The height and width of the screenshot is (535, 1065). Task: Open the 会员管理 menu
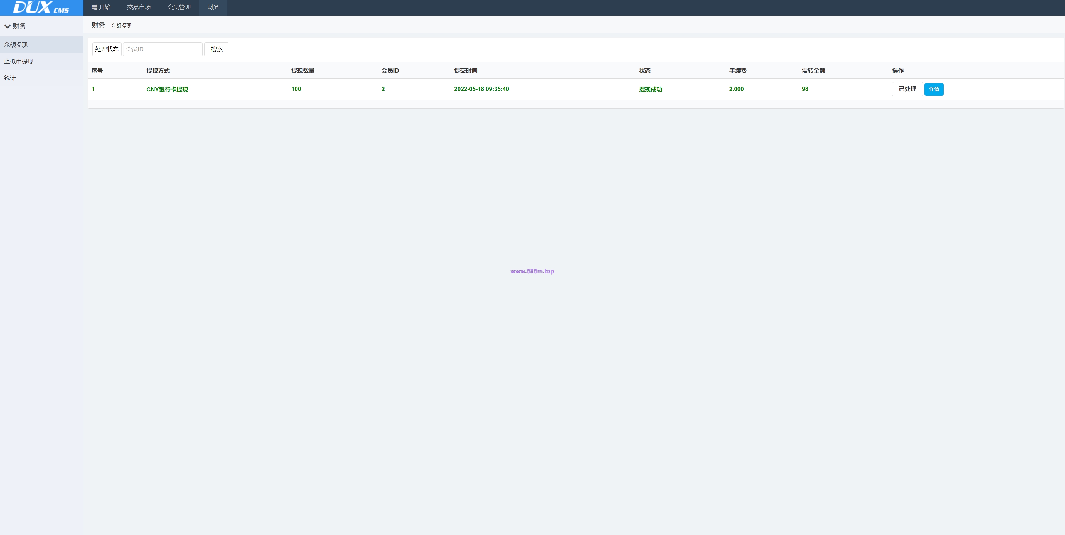179,8
